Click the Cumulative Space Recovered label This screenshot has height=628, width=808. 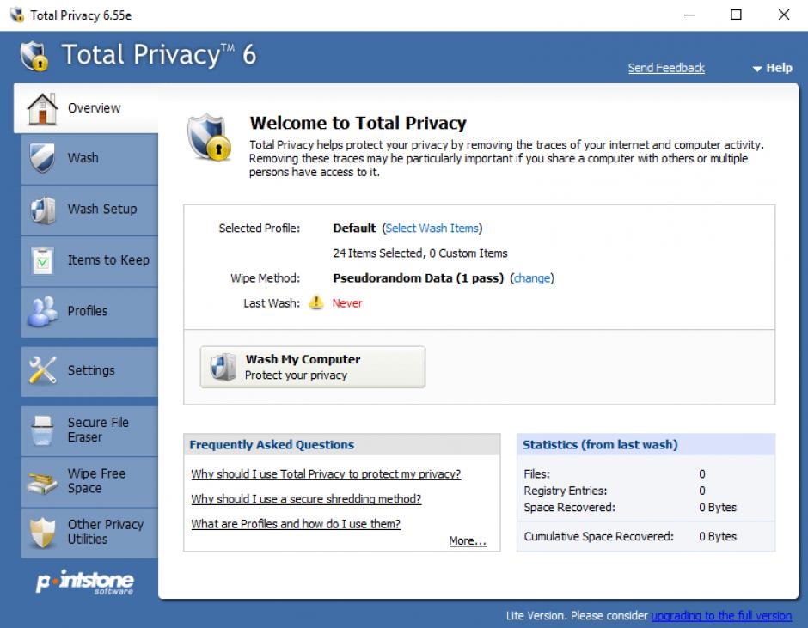click(598, 536)
